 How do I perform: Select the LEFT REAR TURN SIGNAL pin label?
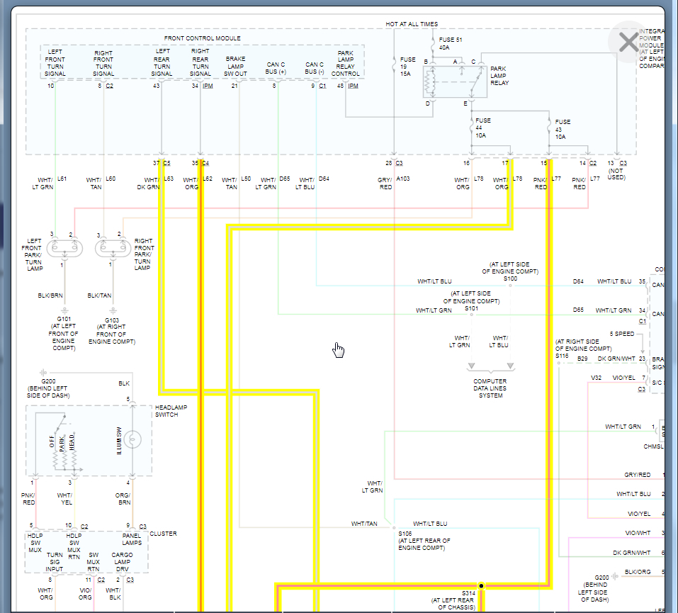point(162,63)
